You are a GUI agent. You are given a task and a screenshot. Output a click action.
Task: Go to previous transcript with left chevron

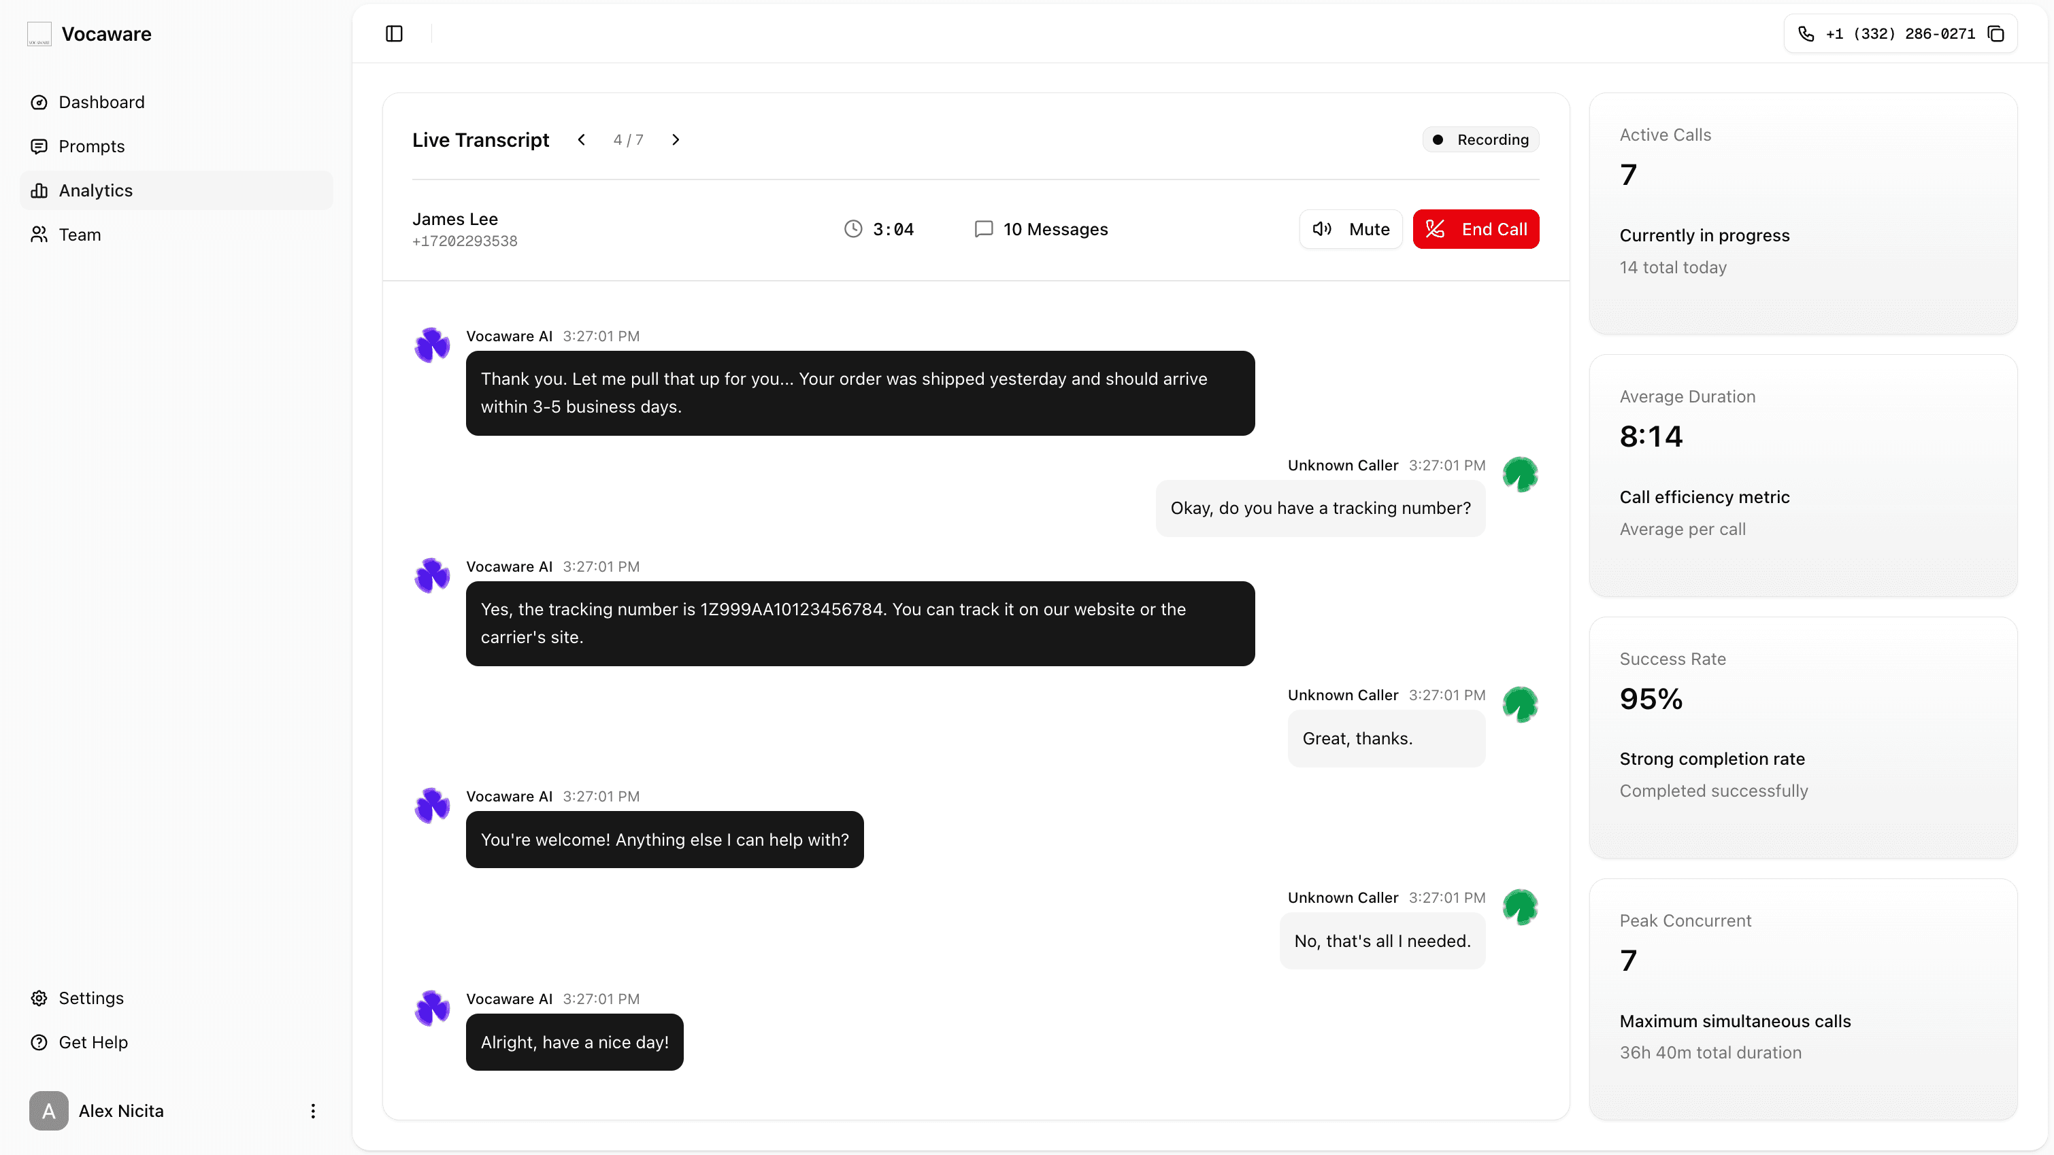click(581, 139)
